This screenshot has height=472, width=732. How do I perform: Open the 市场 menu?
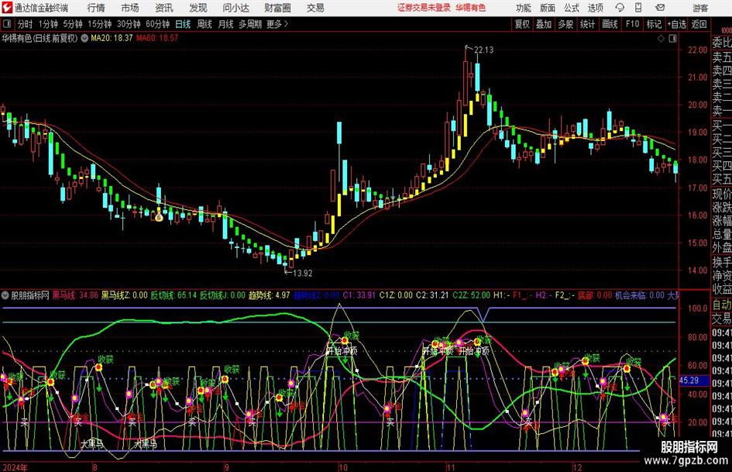point(130,8)
